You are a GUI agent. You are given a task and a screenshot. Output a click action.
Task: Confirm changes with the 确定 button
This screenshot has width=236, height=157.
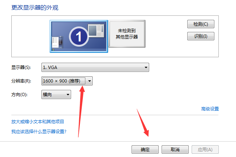(x=145, y=149)
